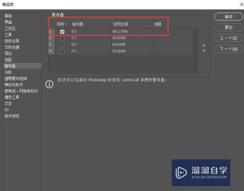Open the 3D preferences category
Viewport: 244px width, 191px height.
click(x=6, y=110)
